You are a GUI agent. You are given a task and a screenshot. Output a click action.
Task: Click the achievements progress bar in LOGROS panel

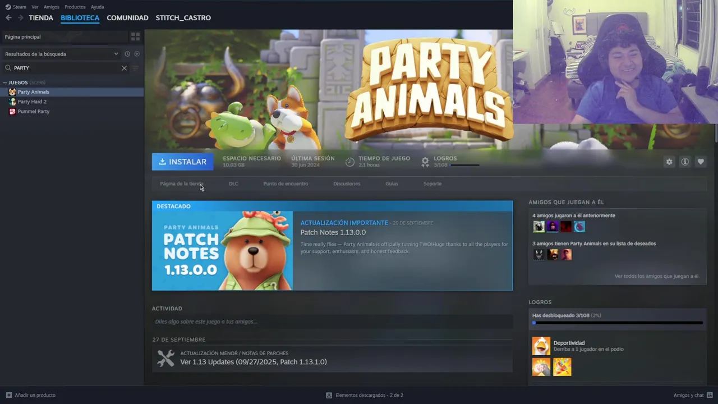click(x=618, y=323)
